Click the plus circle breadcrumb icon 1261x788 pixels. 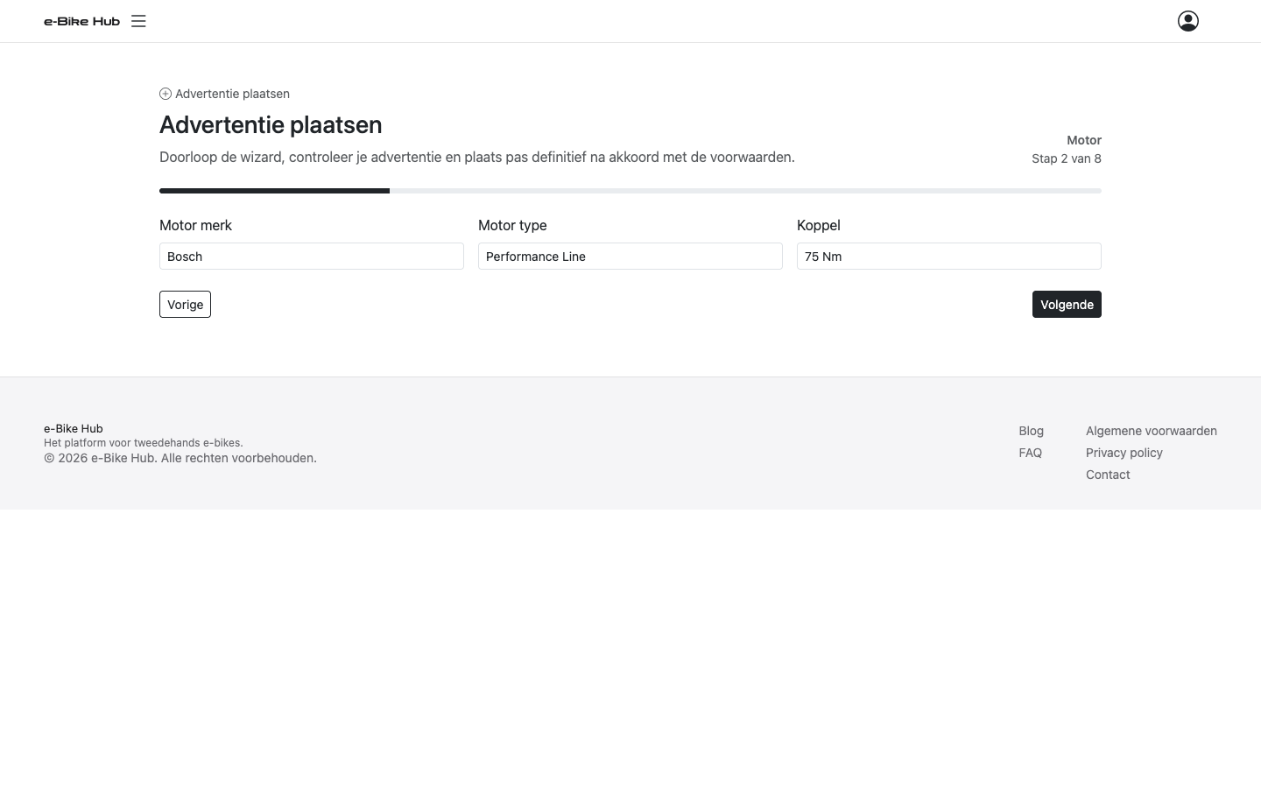tap(166, 94)
